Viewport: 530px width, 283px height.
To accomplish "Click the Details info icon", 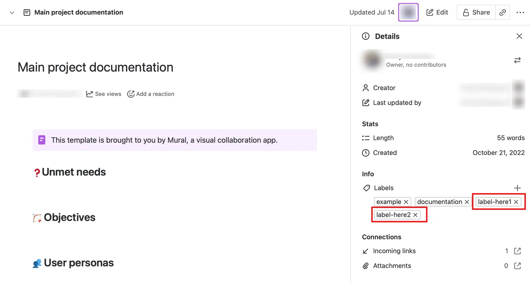I will point(366,36).
